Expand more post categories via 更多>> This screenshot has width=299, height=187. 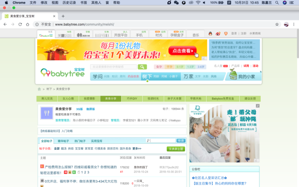[137, 148]
